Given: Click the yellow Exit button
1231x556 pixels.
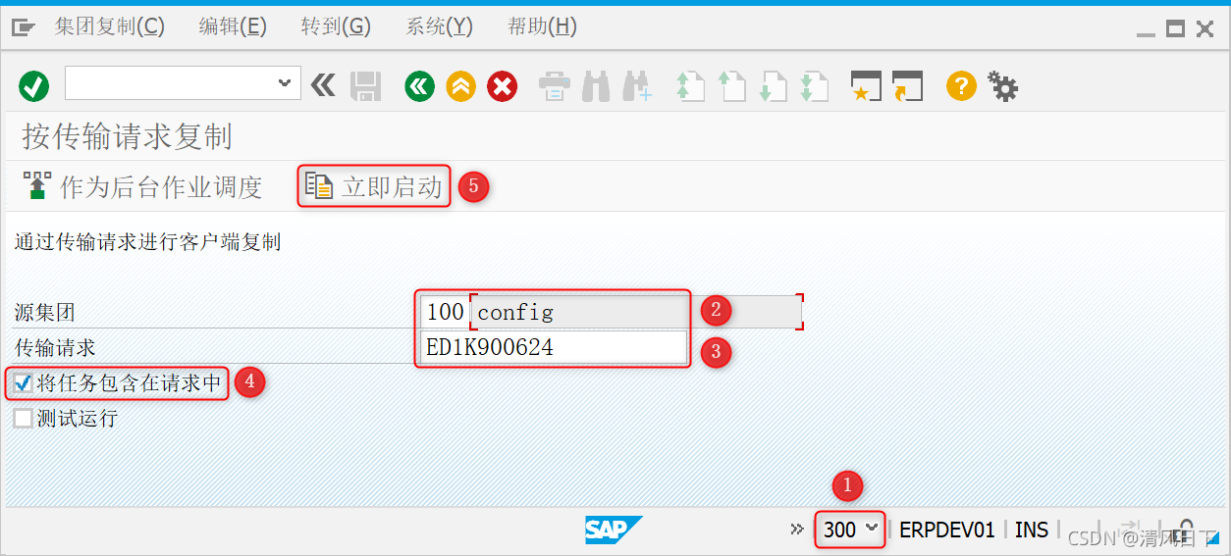Looking at the screenshot, I should point(460,86).
